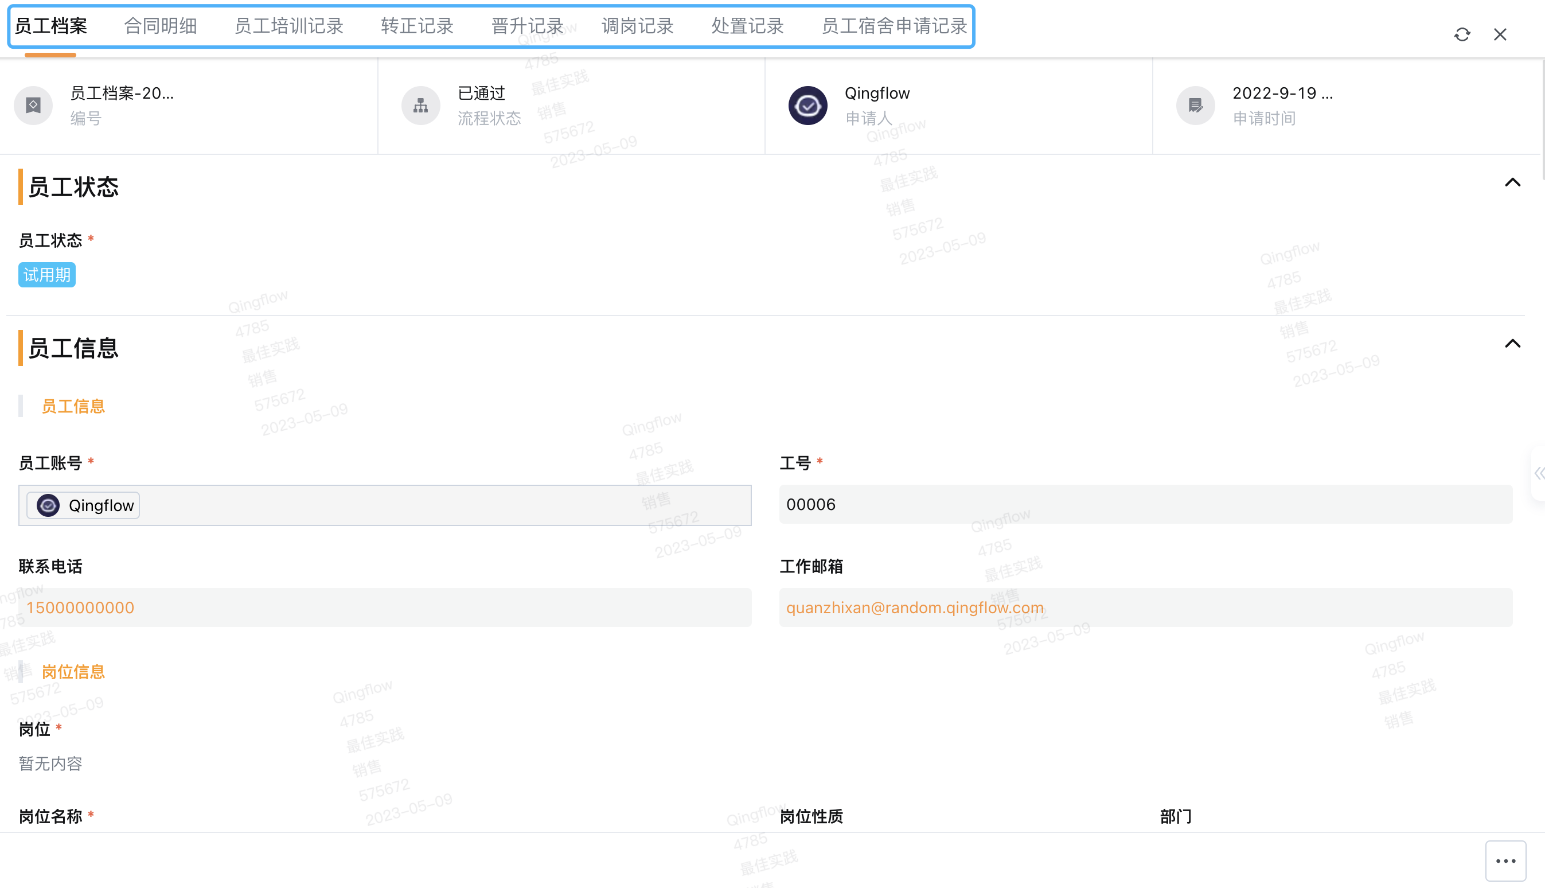Click the refresh icon at top right

click(x=1461, y=35)
